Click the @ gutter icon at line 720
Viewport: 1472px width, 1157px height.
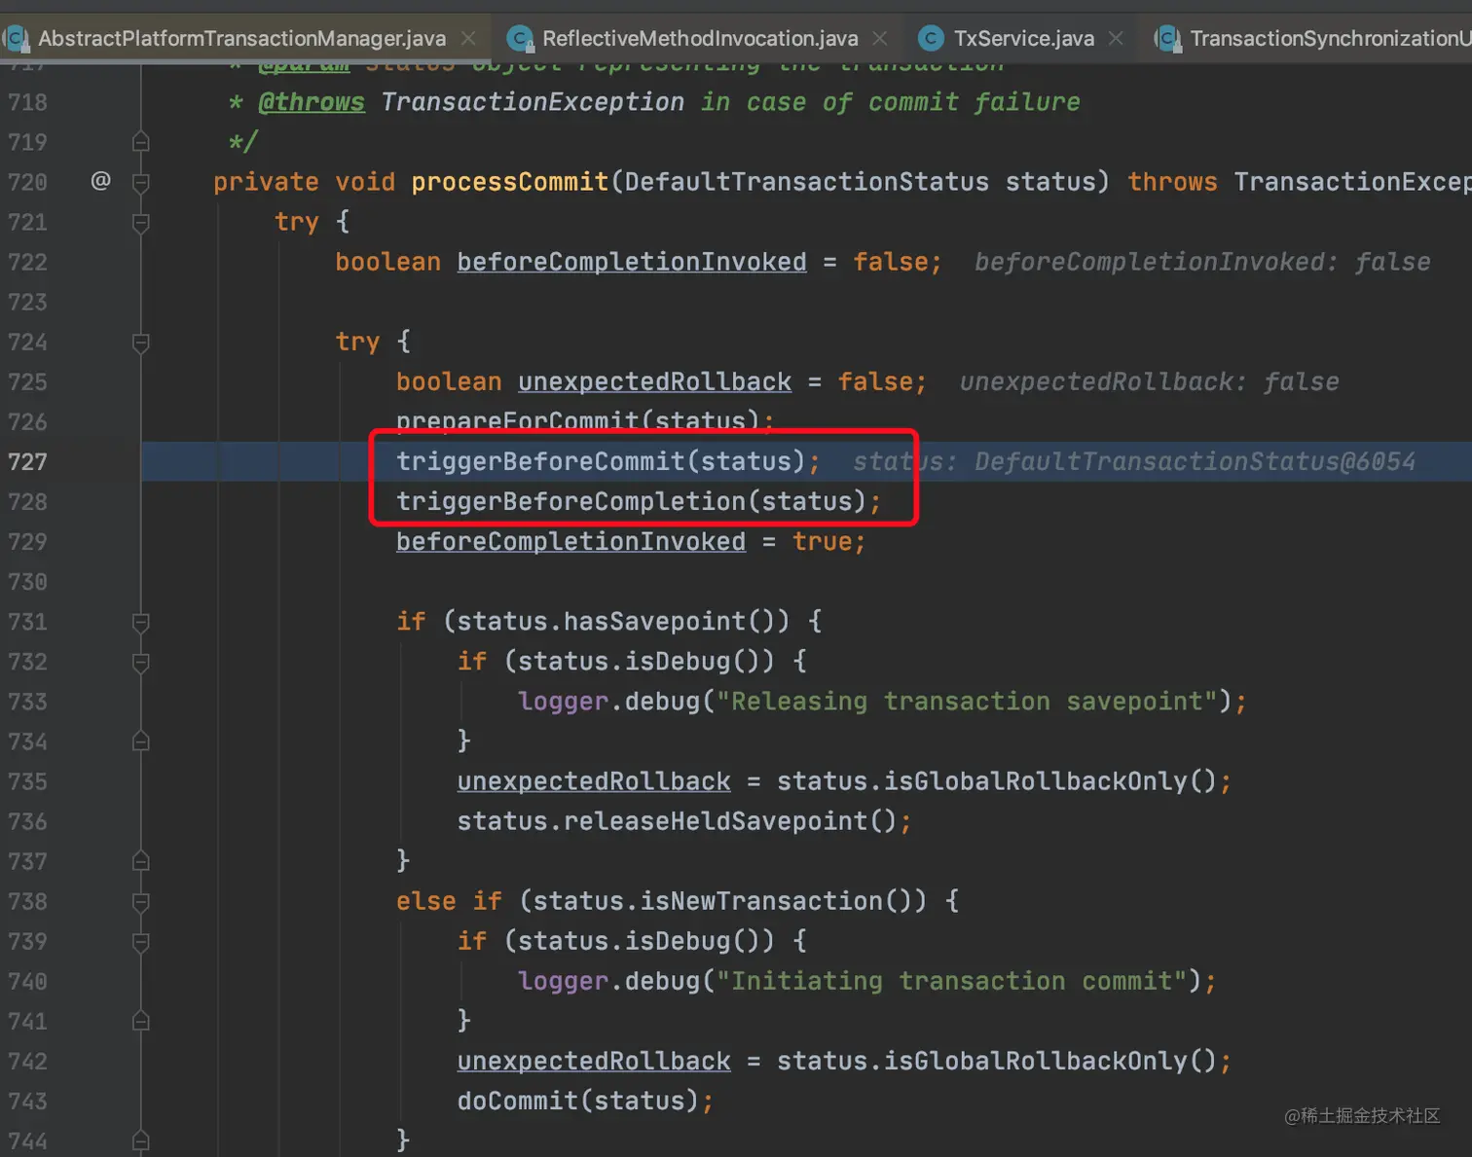100,181
